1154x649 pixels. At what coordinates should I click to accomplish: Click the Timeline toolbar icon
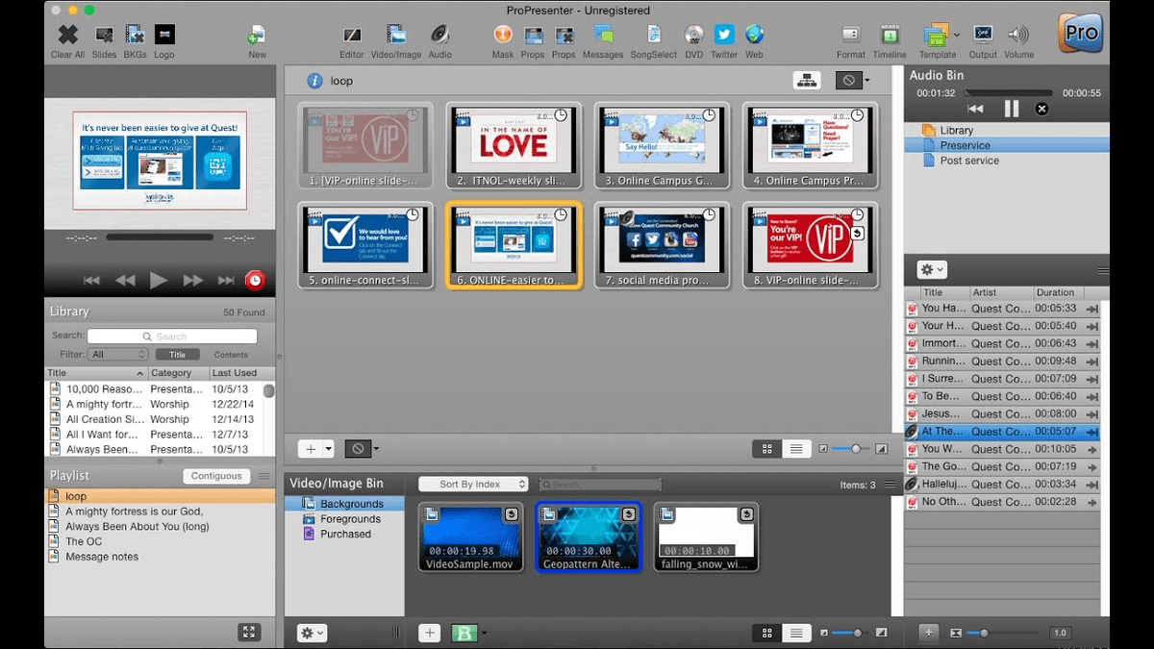[890, 36]
